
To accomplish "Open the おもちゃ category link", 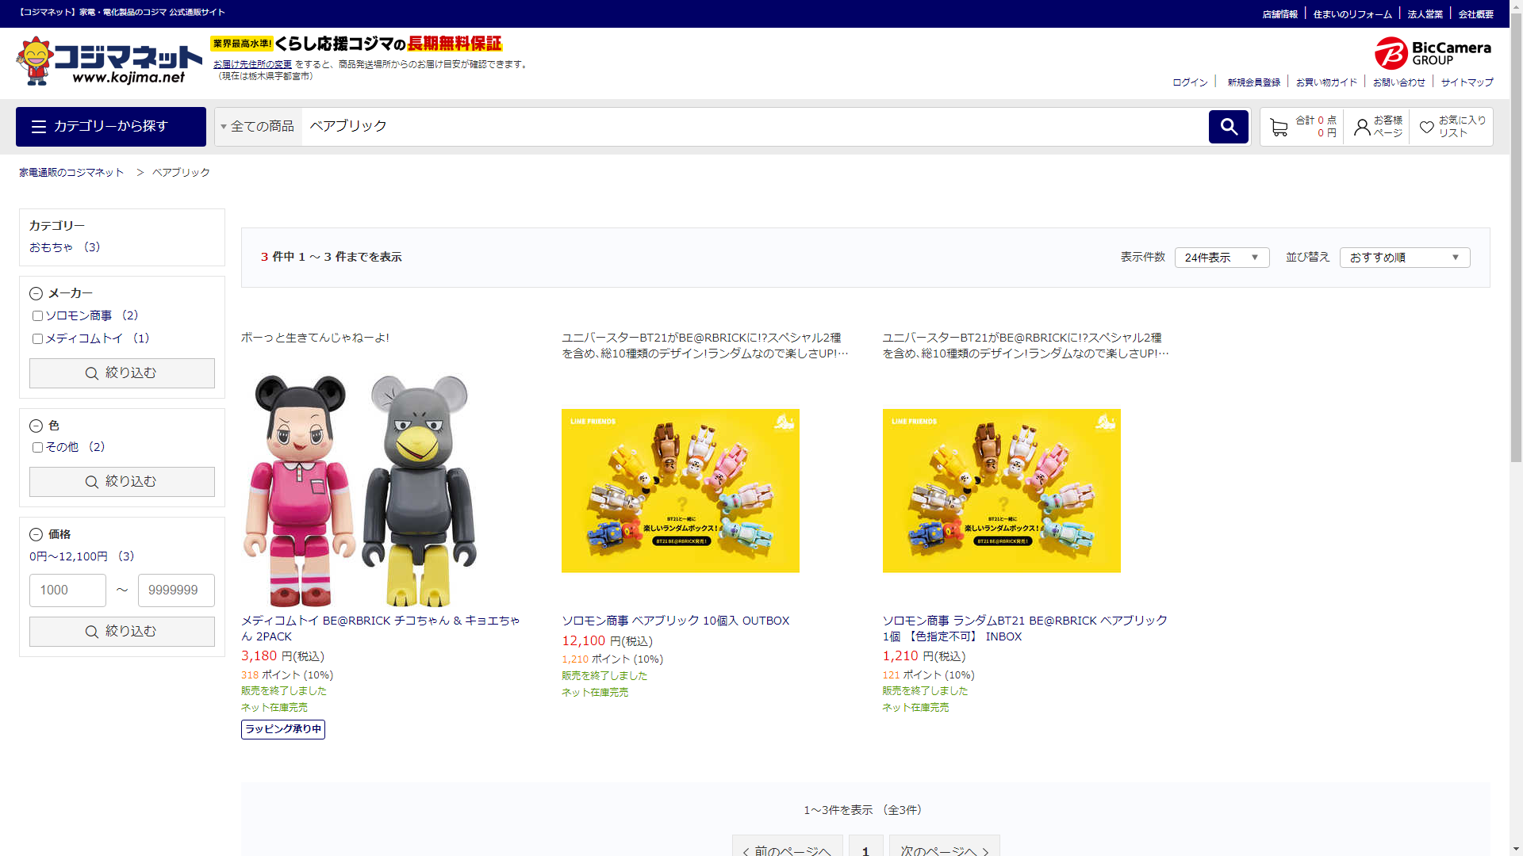I will coord(52,247).
